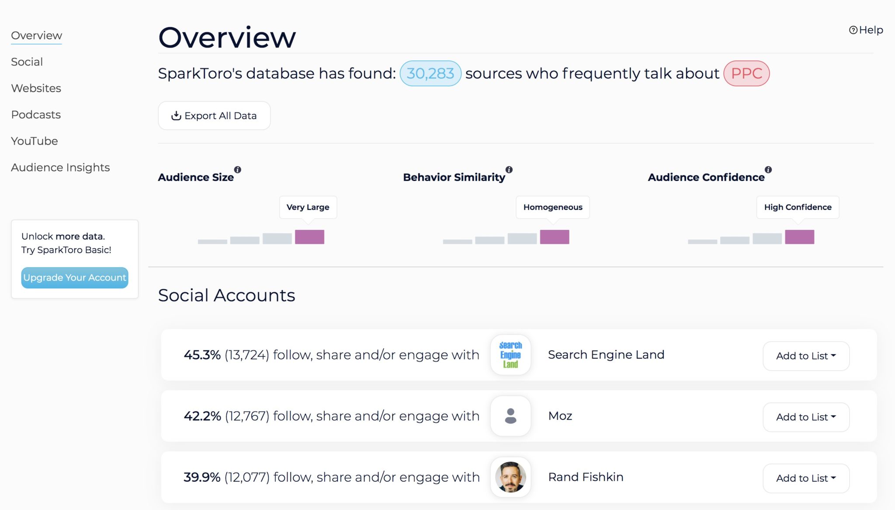Image resolution: width=895 pixels, height=510 pixels.
Task: Open Add to List for Moz
Action: click(806, 417)
